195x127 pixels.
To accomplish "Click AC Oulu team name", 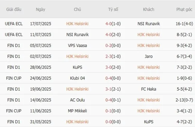I will [77, 100].
